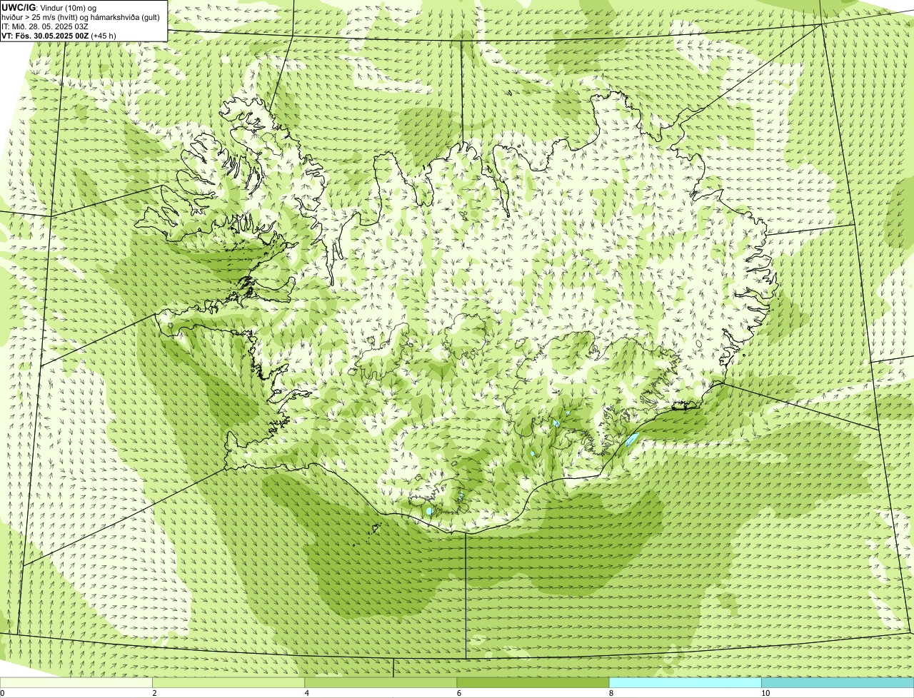
Task: Click the 4–6 m/s green legend color
Action: [x=381, y=683]
